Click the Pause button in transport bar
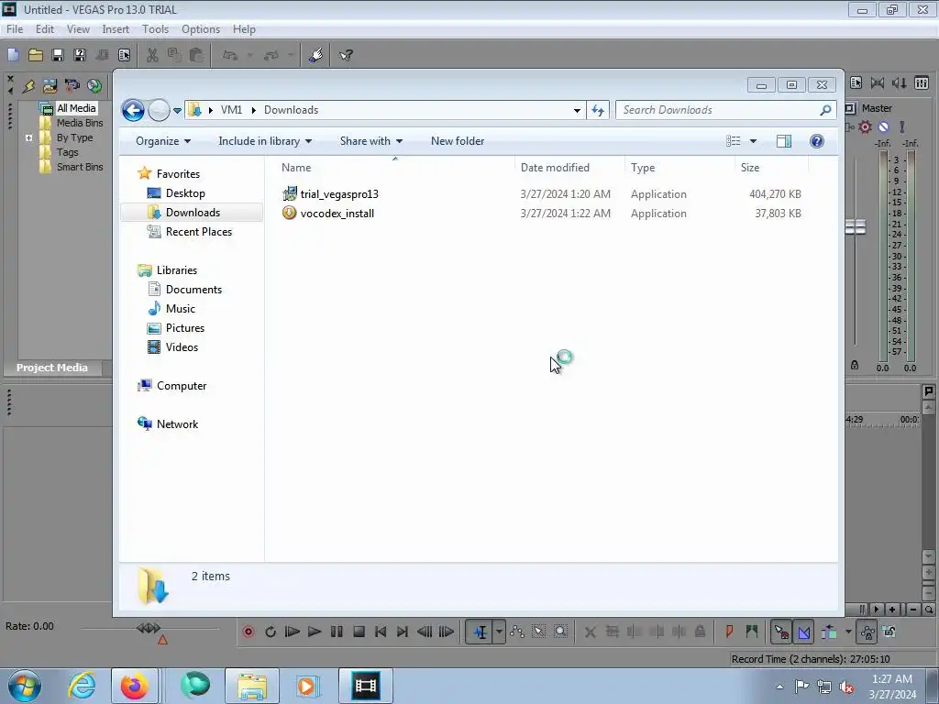This screenshot has width=939, height=704. (337, 632)
